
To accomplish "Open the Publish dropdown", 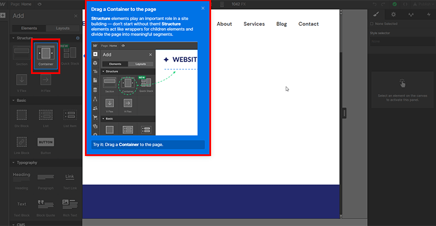I will [424, 4].
